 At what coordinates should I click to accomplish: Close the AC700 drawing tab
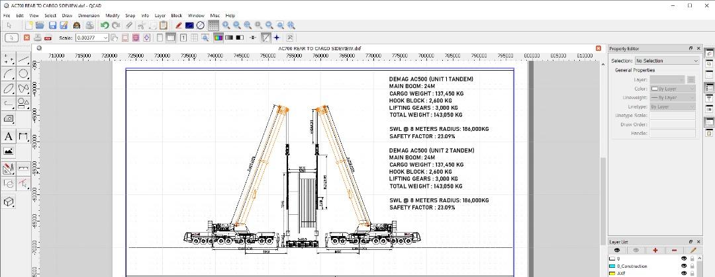[x=598, y=48]
